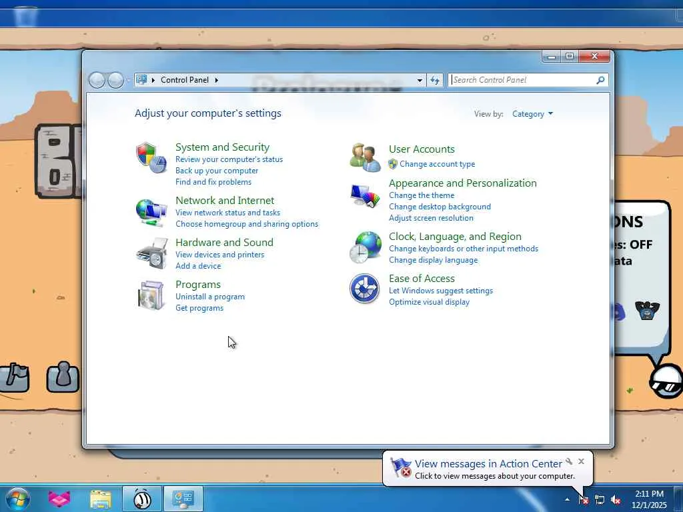Click Get programs link
The image size is (683, 512).
click(x=199, y=308)
